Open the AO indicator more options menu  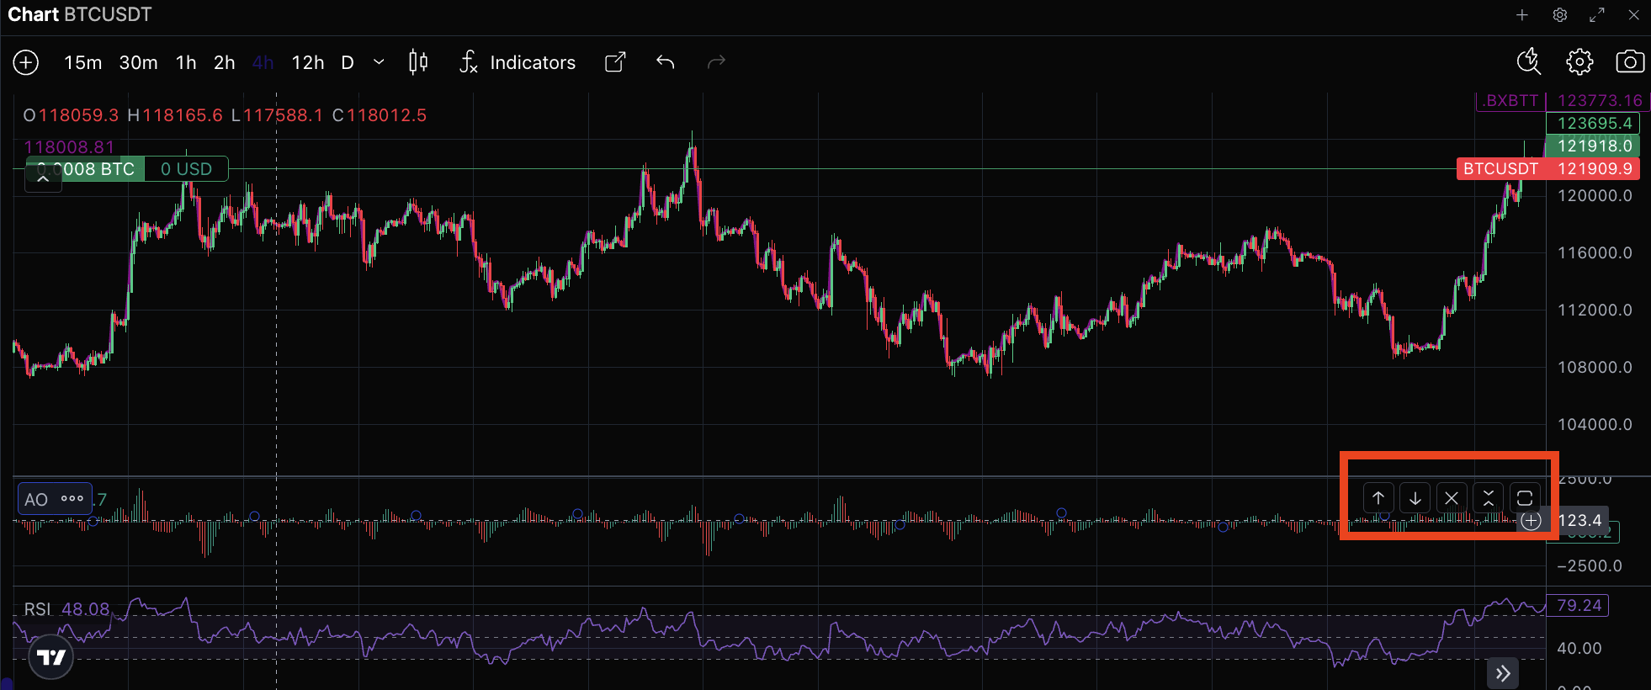tap(72, 499)
